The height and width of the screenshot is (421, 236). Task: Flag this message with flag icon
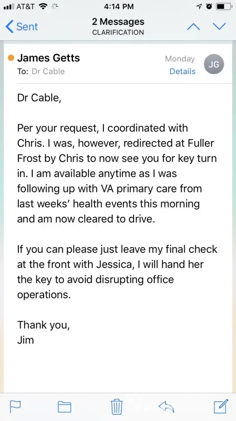[15, 407]
